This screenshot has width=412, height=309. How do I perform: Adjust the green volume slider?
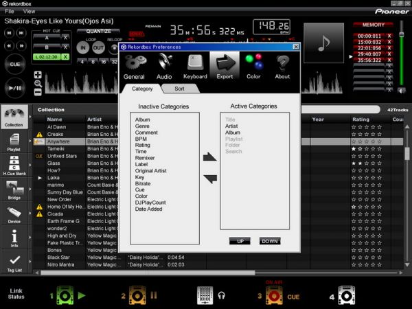click(x=402, y=34)
